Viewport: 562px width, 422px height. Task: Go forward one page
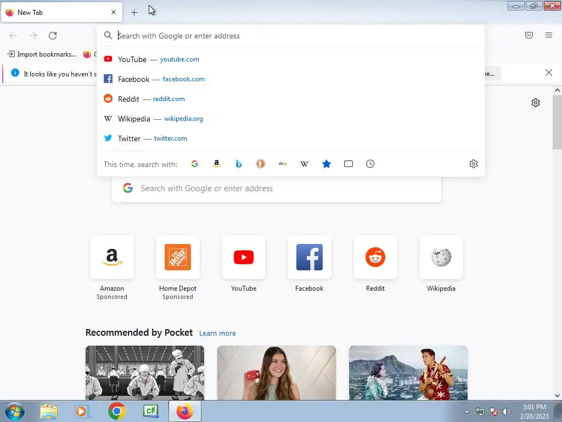(33, 36)
